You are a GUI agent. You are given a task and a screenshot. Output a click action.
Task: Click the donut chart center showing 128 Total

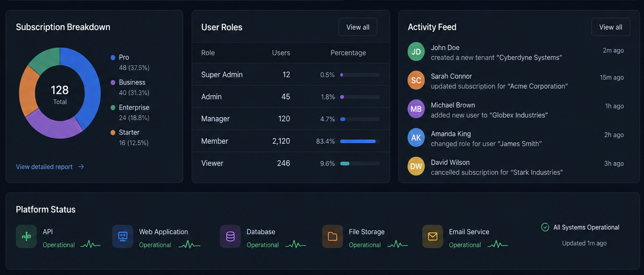pos(60,94)
